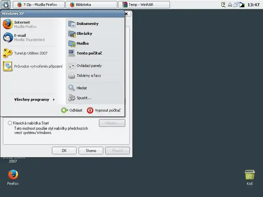Screen dimensions: 263x197
Task: Click the 13:47 clock
Action: point(253,5)
